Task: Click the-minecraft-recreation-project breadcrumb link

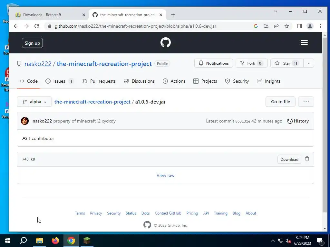Action: point(92,102)
